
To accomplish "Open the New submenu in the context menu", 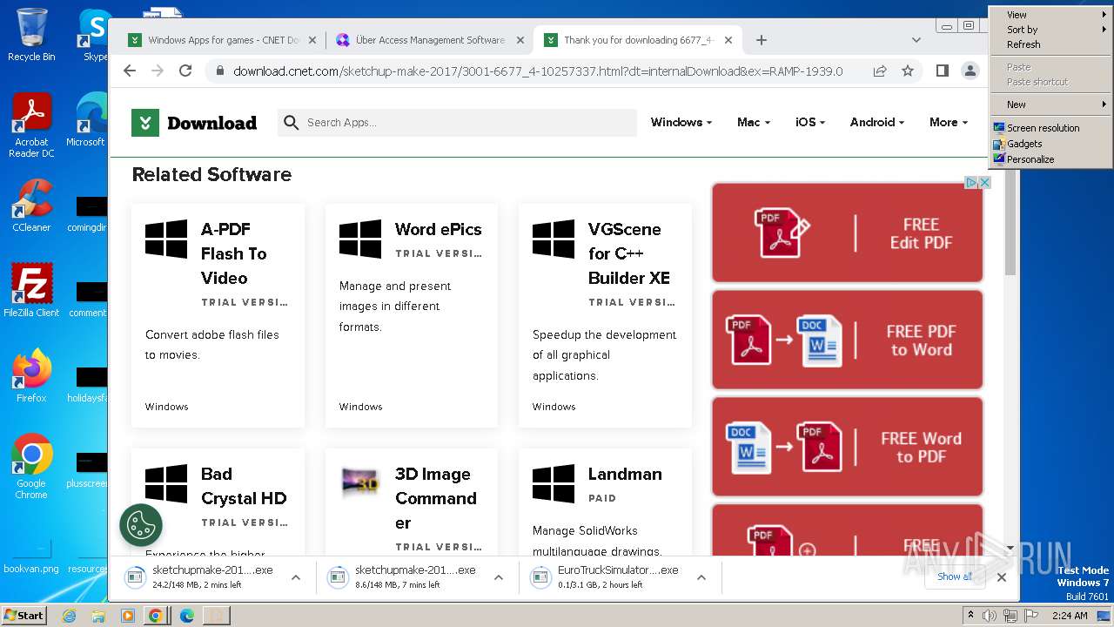I will 1050,104.
